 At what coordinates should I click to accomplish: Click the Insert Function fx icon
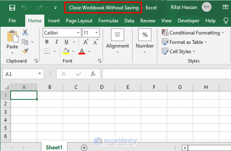click(93, 74)
